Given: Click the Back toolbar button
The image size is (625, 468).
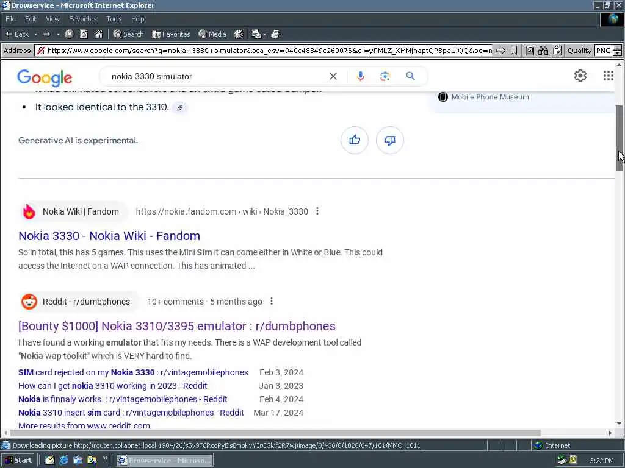Looking at the screenshot, I should [x=16, y=34].
